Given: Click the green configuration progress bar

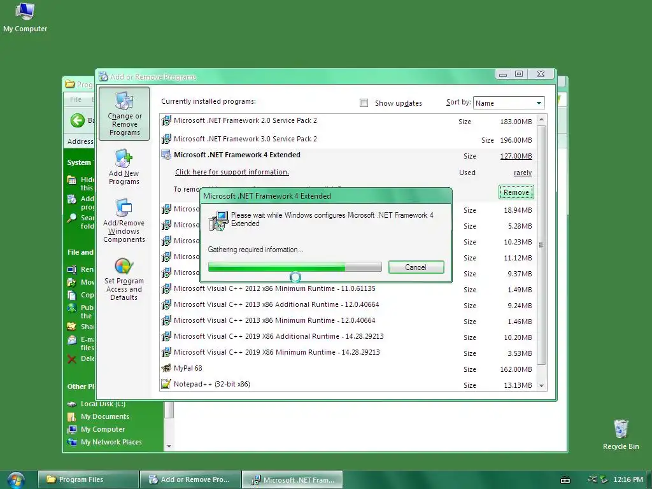Looking at the screenshot, I should [295, 267].
